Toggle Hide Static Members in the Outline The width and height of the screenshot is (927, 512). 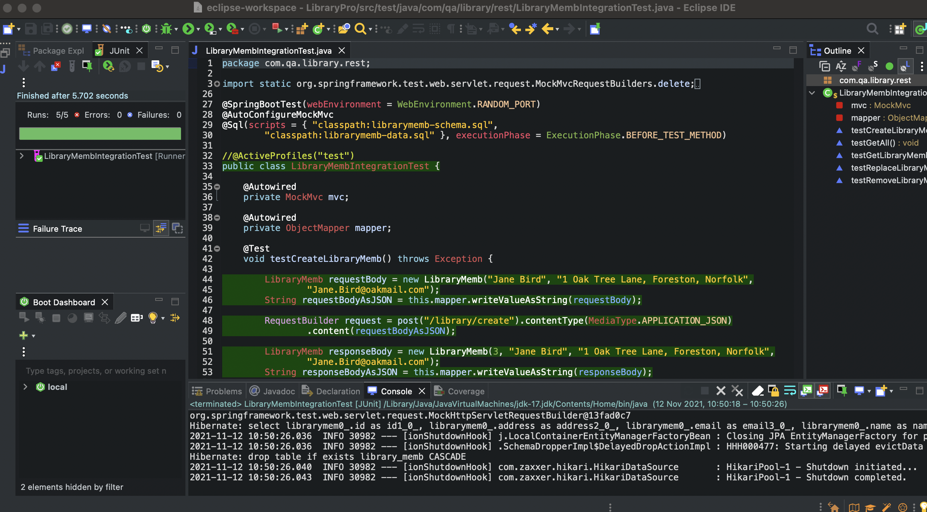[873, 66]
